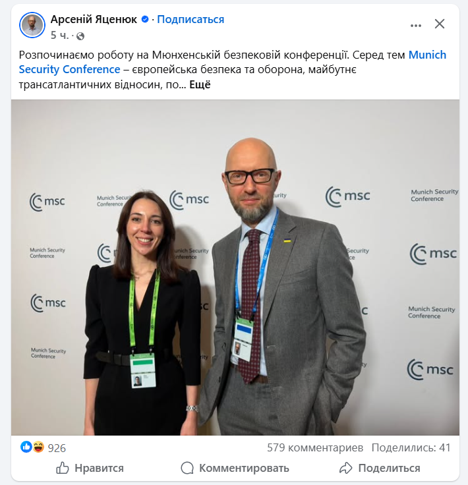Open the conference photo in the post
Image resolution: width=468 pixels, height=485 pixels.
[x=235, y=268]
